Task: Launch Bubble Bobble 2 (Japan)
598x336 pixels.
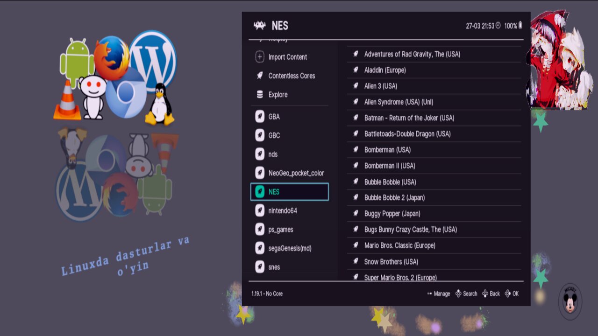Action: coord(434,197)
